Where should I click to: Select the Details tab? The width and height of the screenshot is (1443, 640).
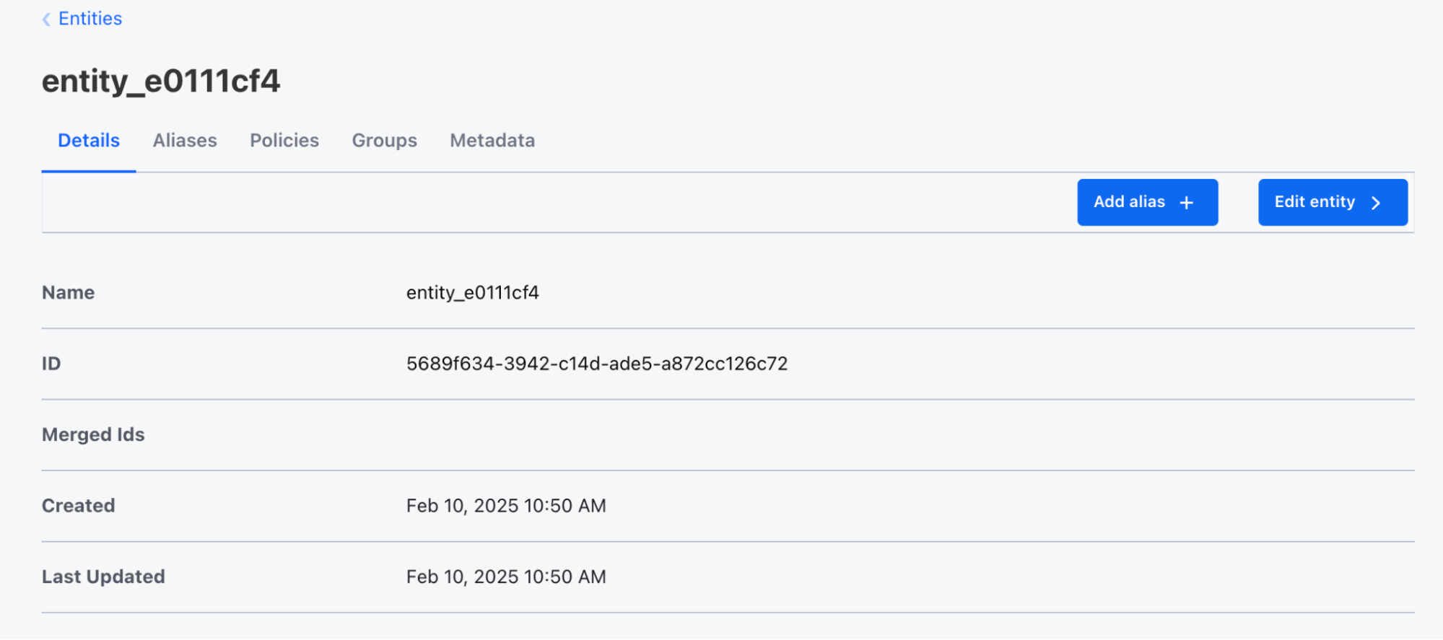[88, 140]
